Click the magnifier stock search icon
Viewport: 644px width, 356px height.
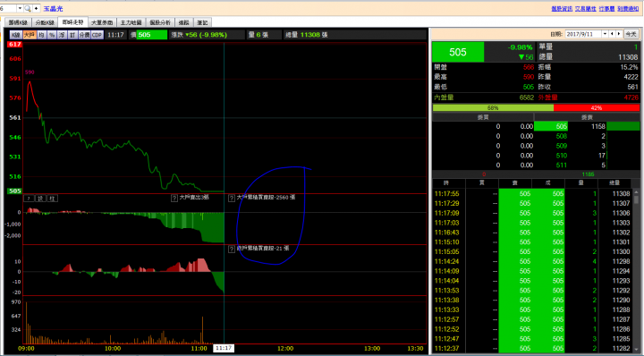[28, 8]
